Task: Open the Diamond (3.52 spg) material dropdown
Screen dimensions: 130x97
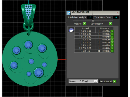Action: [x=96, y=81]
